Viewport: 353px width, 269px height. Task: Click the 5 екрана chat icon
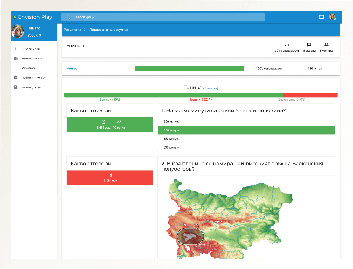[x=309, y=45]
